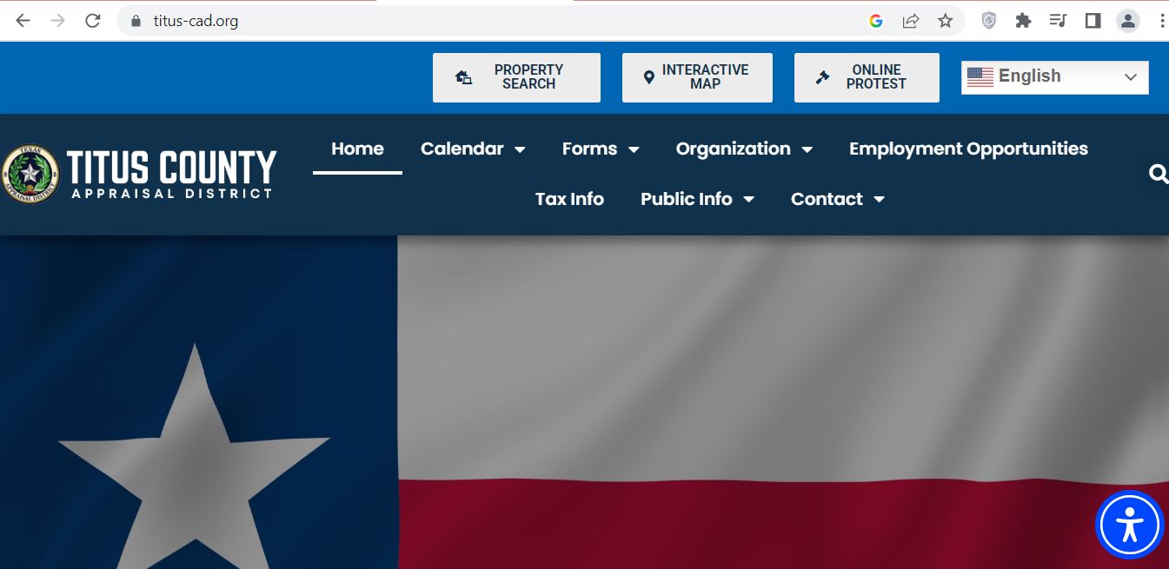Expand the Organization menu arrow

(x=807, y=149)
